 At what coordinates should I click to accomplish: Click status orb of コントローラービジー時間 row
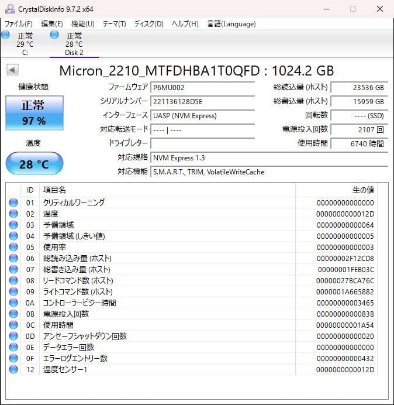pos(13,303)
